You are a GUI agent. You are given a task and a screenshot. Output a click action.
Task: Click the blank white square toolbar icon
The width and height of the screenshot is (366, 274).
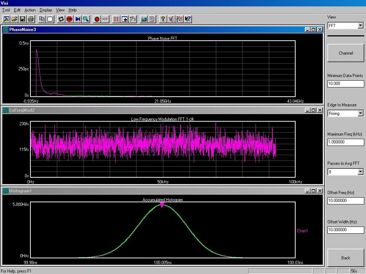pyautogui.click(x=50, y=19)
